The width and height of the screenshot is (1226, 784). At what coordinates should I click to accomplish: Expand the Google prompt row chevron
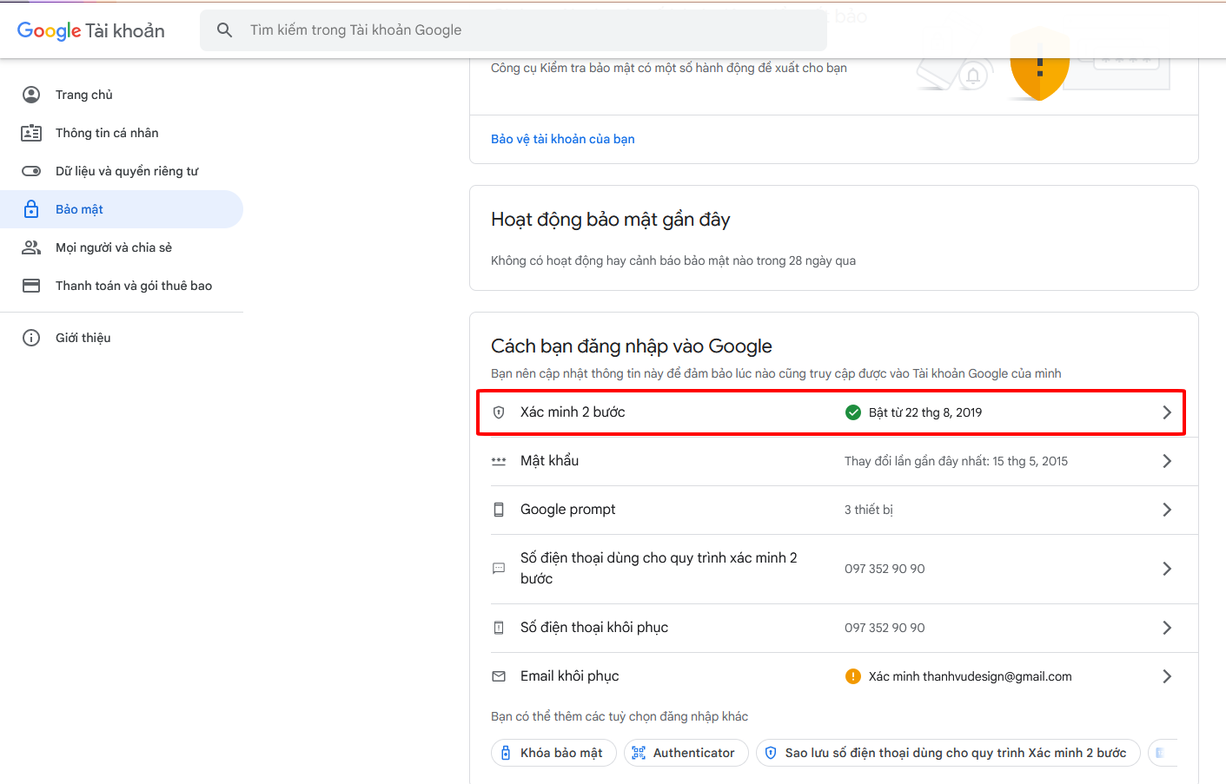[1167, 510]
